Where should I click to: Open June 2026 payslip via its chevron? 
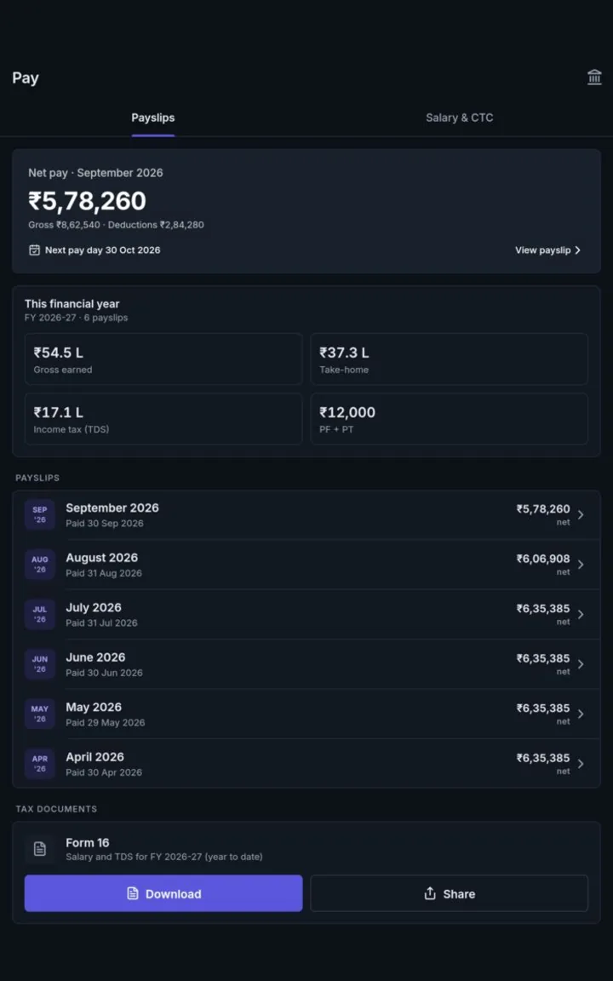pyautogui.click(x=581, y=664)
